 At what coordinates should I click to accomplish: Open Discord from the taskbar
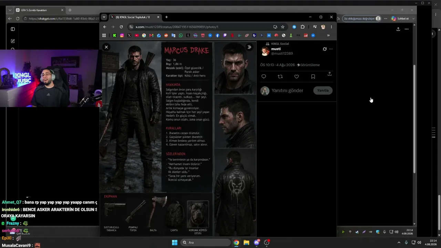click(257, 242)
